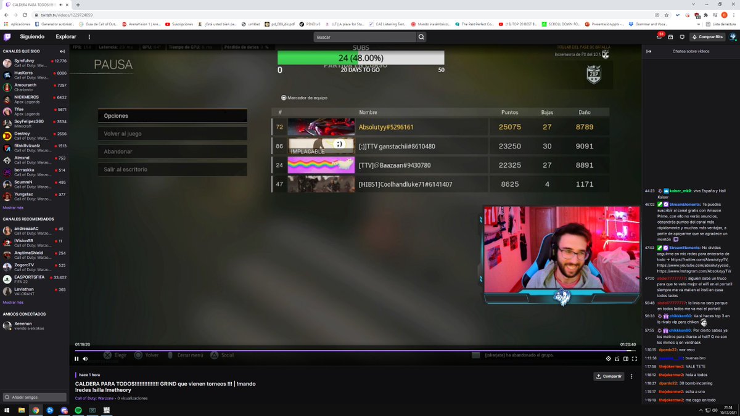Open the three-dot menu beside Compartir
The image size is (740, 416).
tap(631, 376)
